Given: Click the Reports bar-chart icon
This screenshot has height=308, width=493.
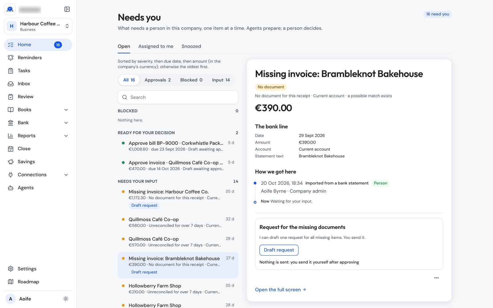Looking at the screenshot, I should [x=10, y=136].
